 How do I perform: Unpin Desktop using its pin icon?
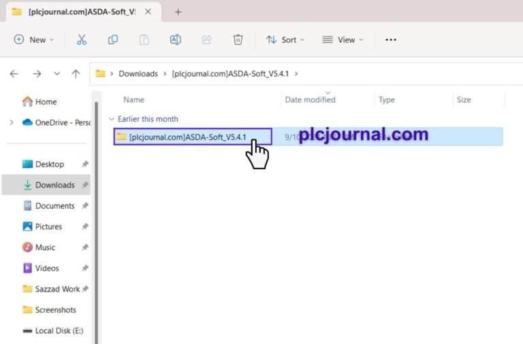tap(85, 164)
